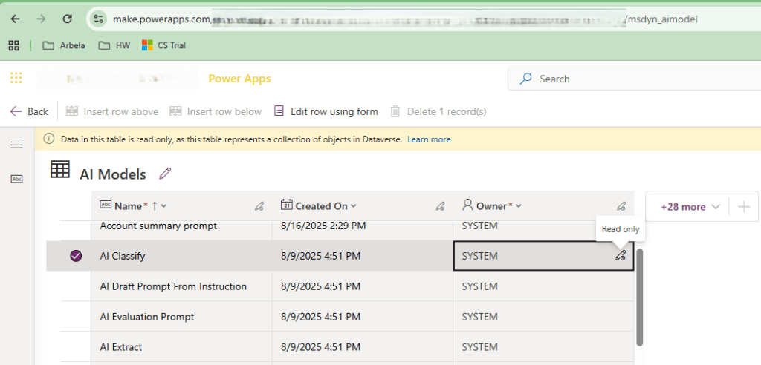Click the Abc text icon in left rail
Screen dimensions: 761x365
(x=16, y=179)
